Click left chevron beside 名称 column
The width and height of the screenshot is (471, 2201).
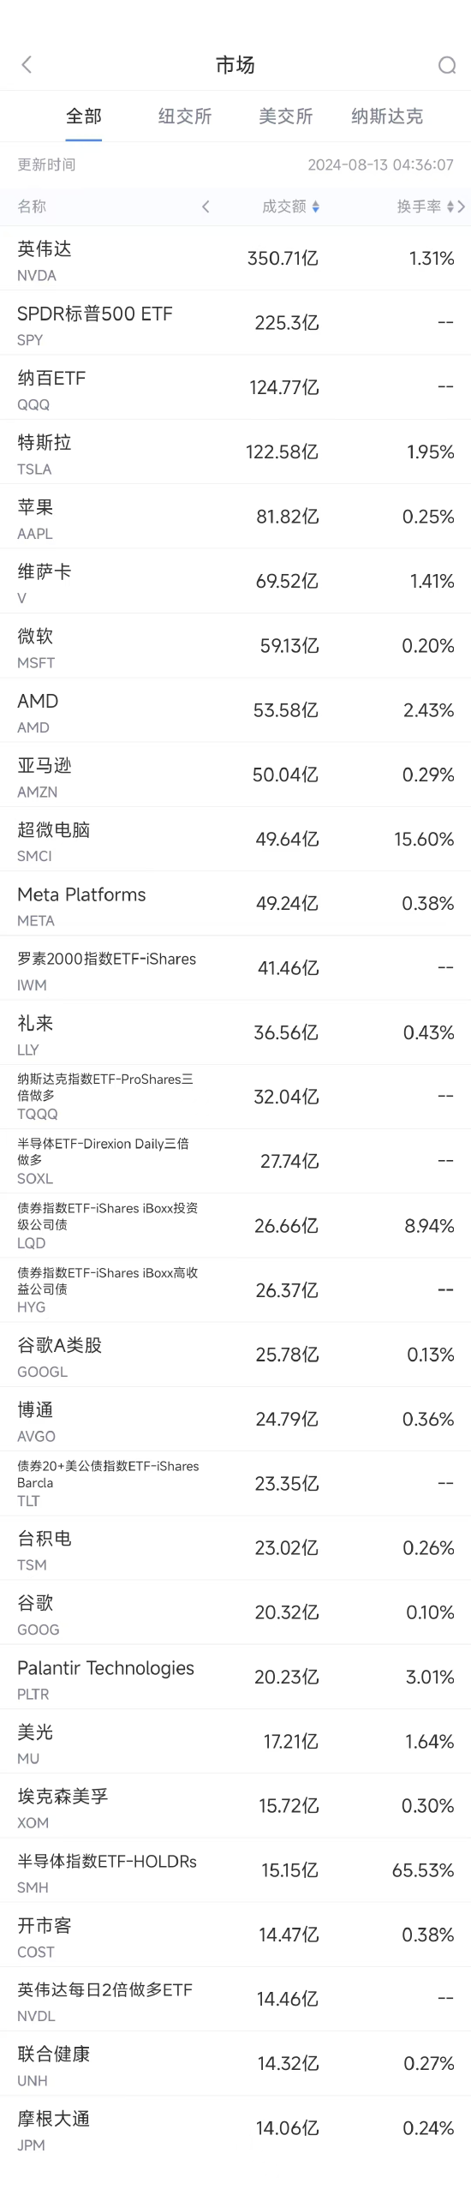pos(206,206)
